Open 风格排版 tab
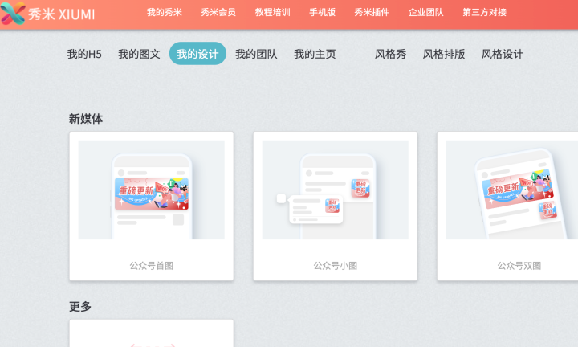Screen dimensions: 578x347 coord(444,54)
